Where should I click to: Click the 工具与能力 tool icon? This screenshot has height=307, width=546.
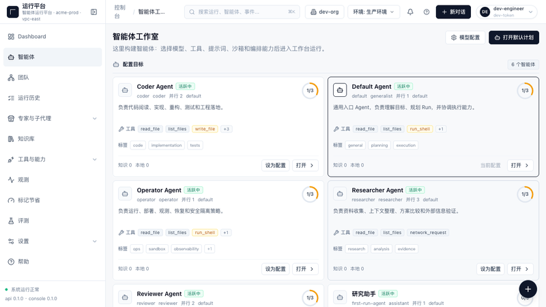11,160
